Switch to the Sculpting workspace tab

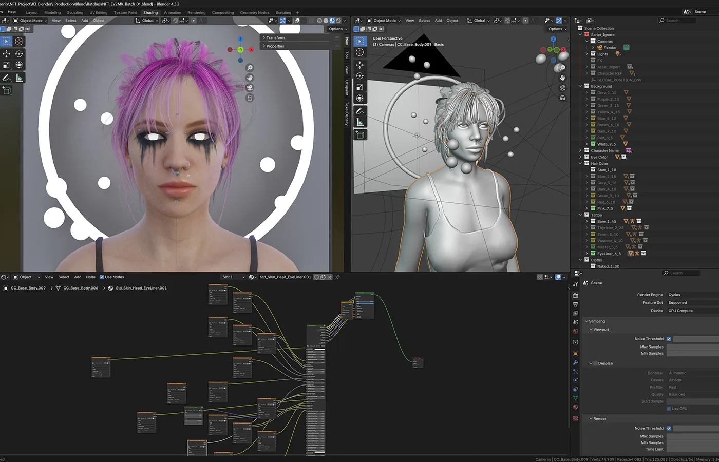pyautogui.click(x=75, y=13)
